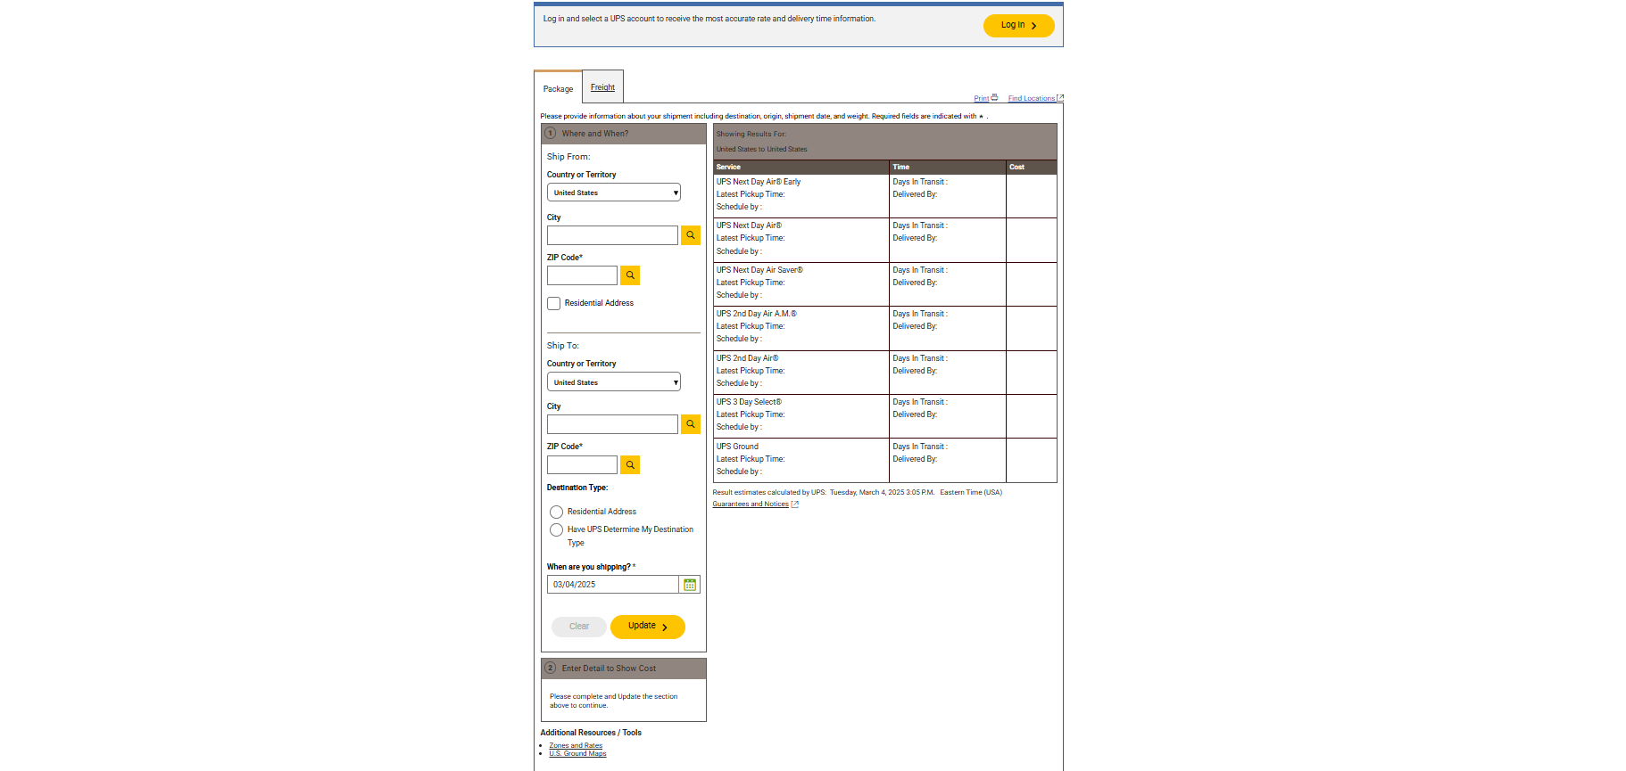Click the Update button
The height and width of the screenshot is (771, 1626).
[x=648, y=627]
